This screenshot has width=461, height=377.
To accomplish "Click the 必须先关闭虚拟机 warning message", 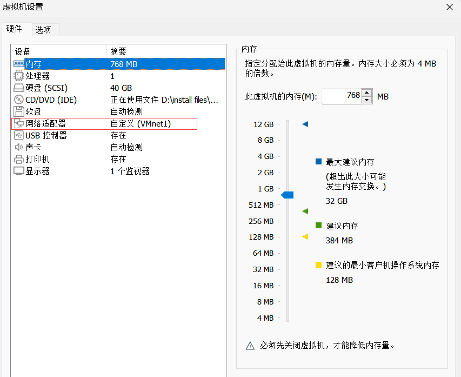I will point(327,346).
